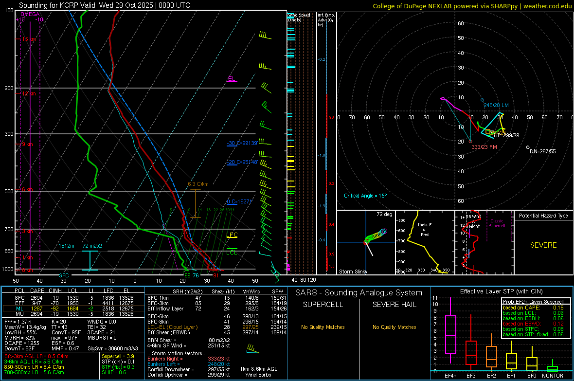
Task: Click the yellow SEVERE hazard text
Action: pos(543,245)
